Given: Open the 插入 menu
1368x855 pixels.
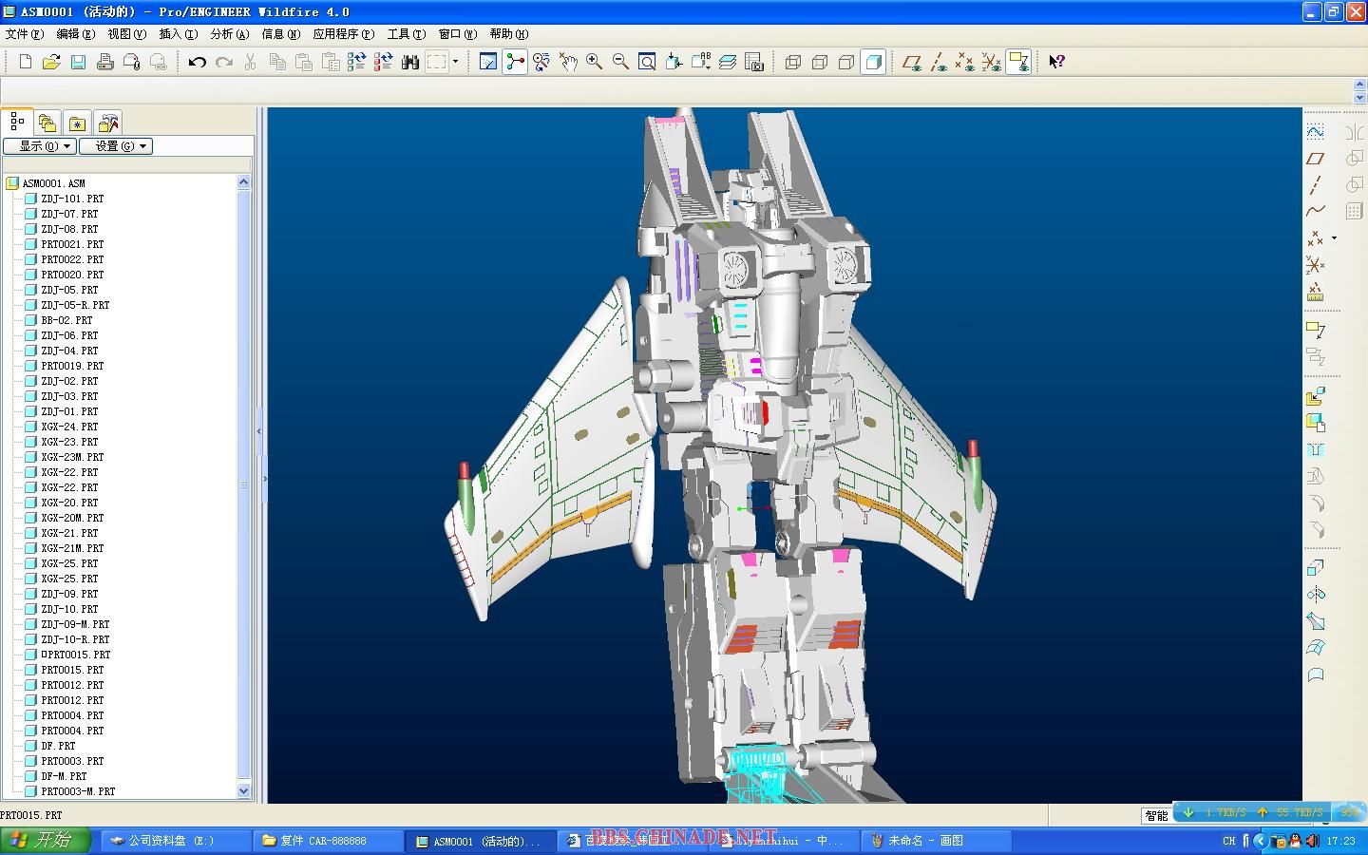Looking at the screenshot, I should [178, 34].
